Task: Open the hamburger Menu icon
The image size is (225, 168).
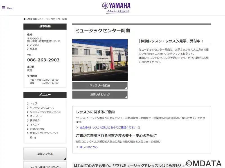Action: click(x=4, y=8)
